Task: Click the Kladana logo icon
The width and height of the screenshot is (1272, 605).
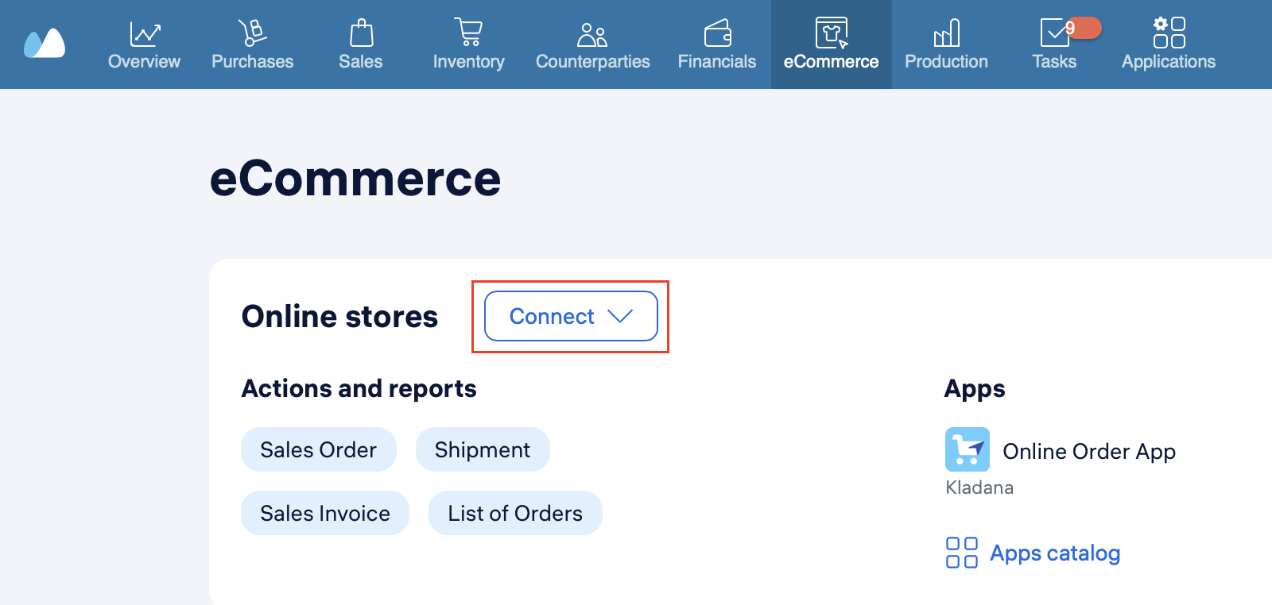Action: coord(45,44)
